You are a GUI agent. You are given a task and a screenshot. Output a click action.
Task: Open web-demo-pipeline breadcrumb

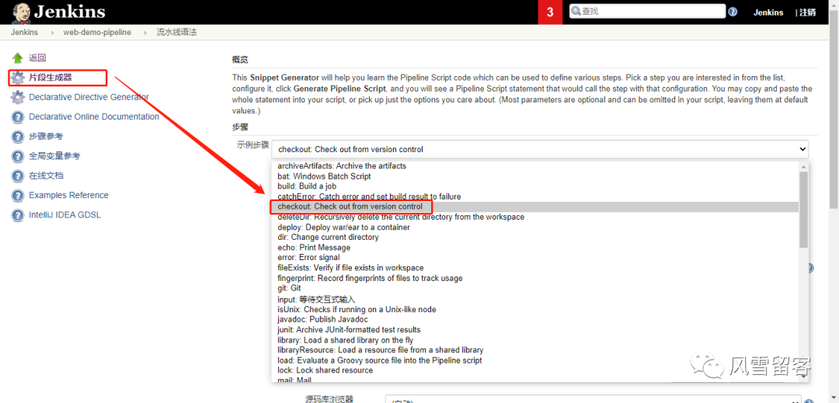pyautogui.click(x=97, y=32)
